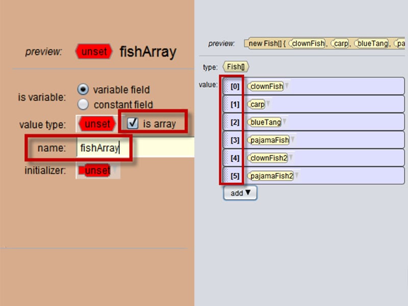
Task: Select the variable field radio button
Action: 83,89
